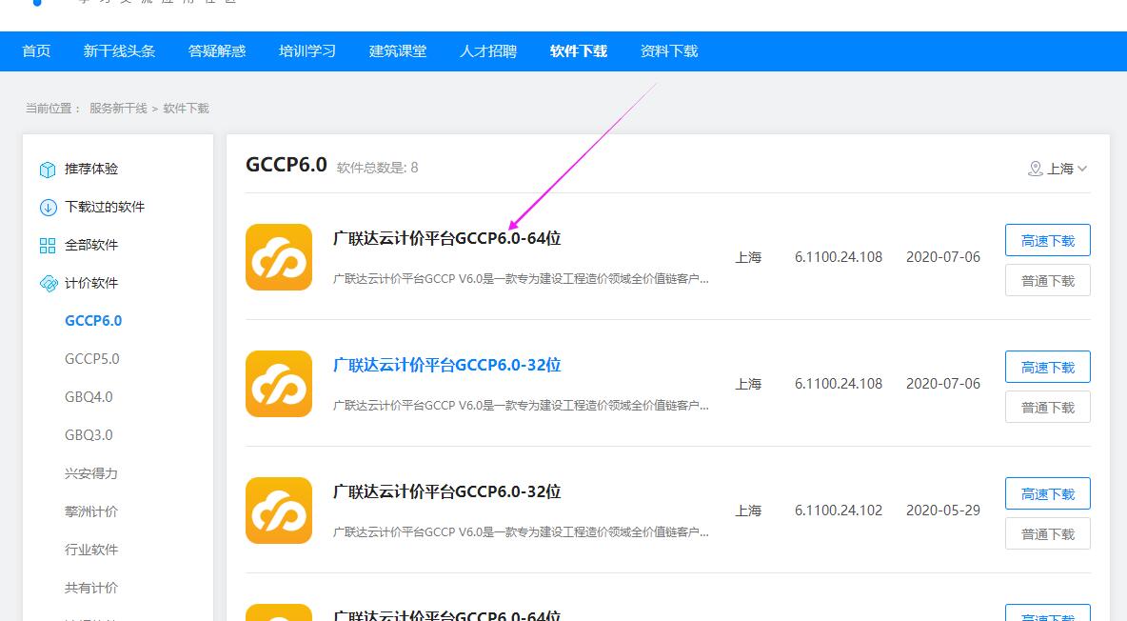Click the 软件总数是: 8 count text
1127x621 pixels.
coord(377,168)
